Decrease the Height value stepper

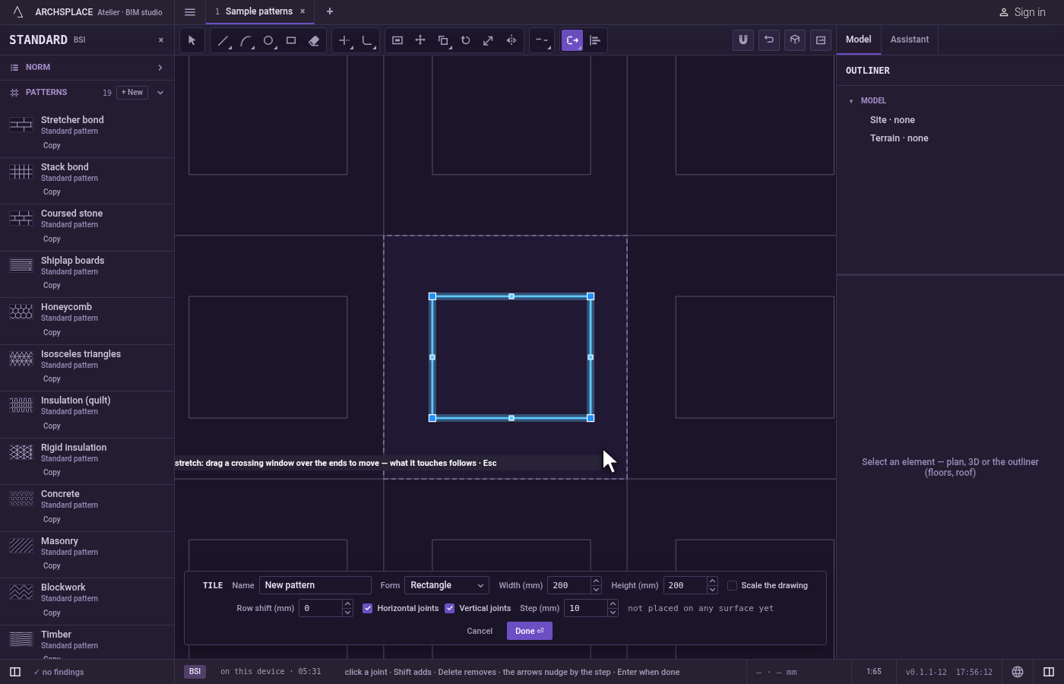(x=712, y=590)
